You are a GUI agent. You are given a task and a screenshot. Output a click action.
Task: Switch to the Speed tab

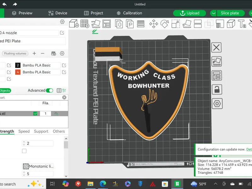(24, 131)
